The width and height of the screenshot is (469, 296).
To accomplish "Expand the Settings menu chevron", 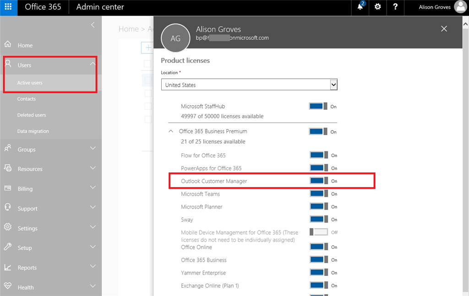I will [x=93, y=227].
